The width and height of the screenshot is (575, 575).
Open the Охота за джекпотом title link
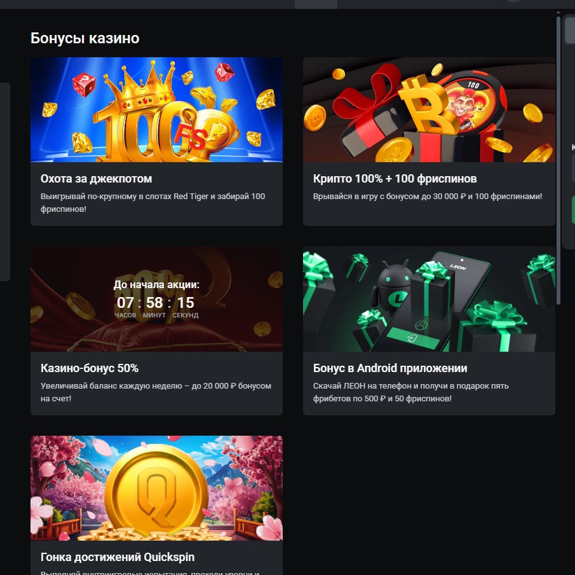pos(96,179)
